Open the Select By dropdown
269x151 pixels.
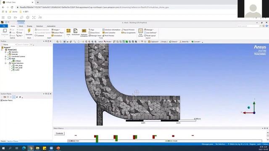click(185, 42)
